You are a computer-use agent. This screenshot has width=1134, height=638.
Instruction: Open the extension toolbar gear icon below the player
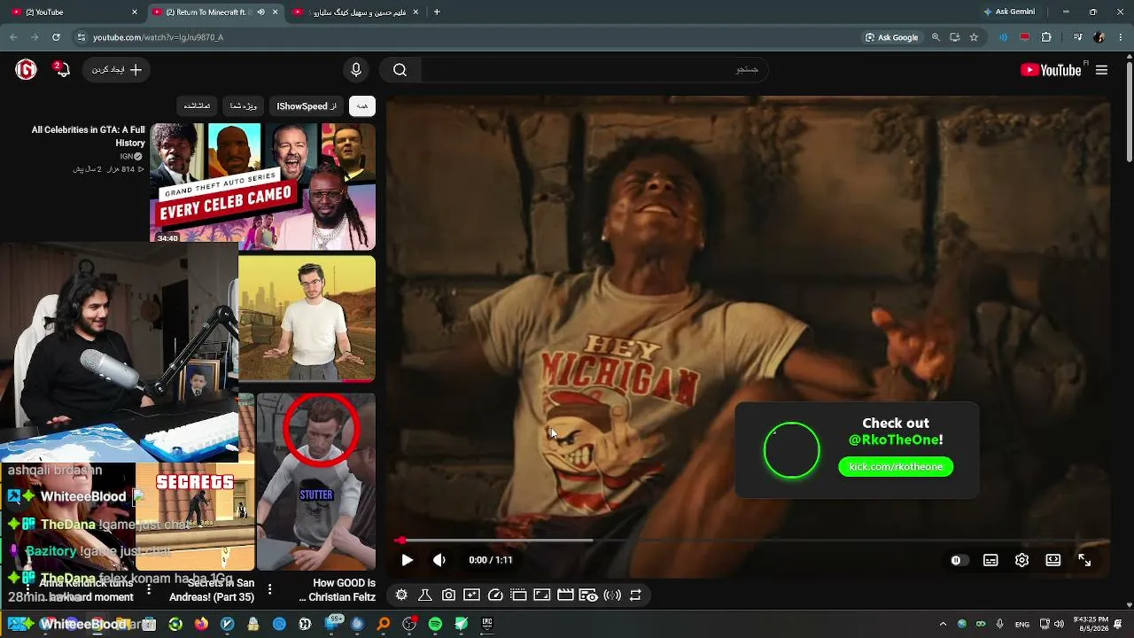(401, 595)
